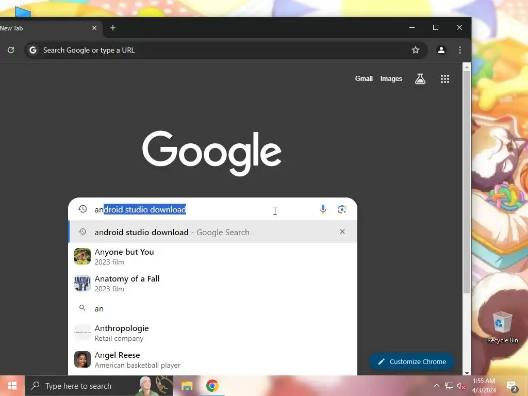Click the muted volume tray icon
The height and width of the screenshot is (396, 528).
point(461,386)
